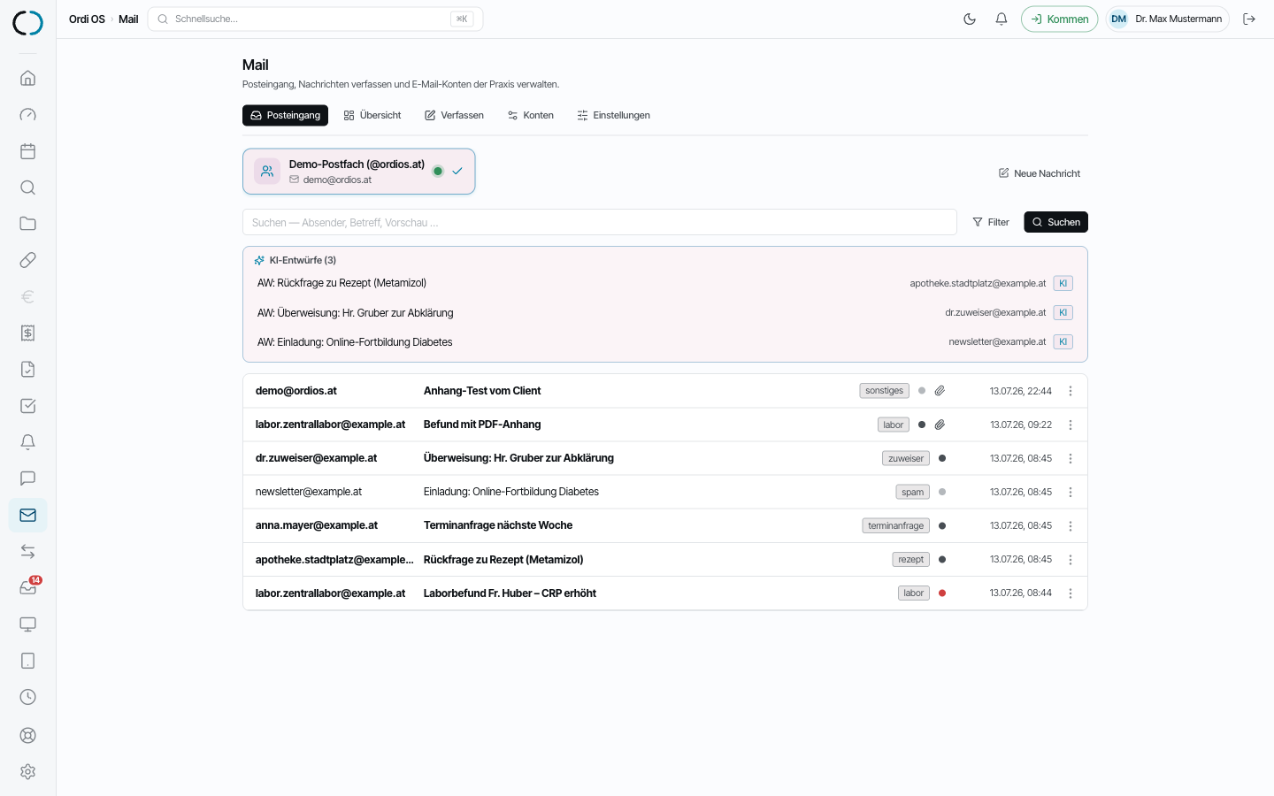The width and height of the screenshot is (1274, 796).
Task: Switch to the Verfassen tab
Action: click(x=454, y=115)
